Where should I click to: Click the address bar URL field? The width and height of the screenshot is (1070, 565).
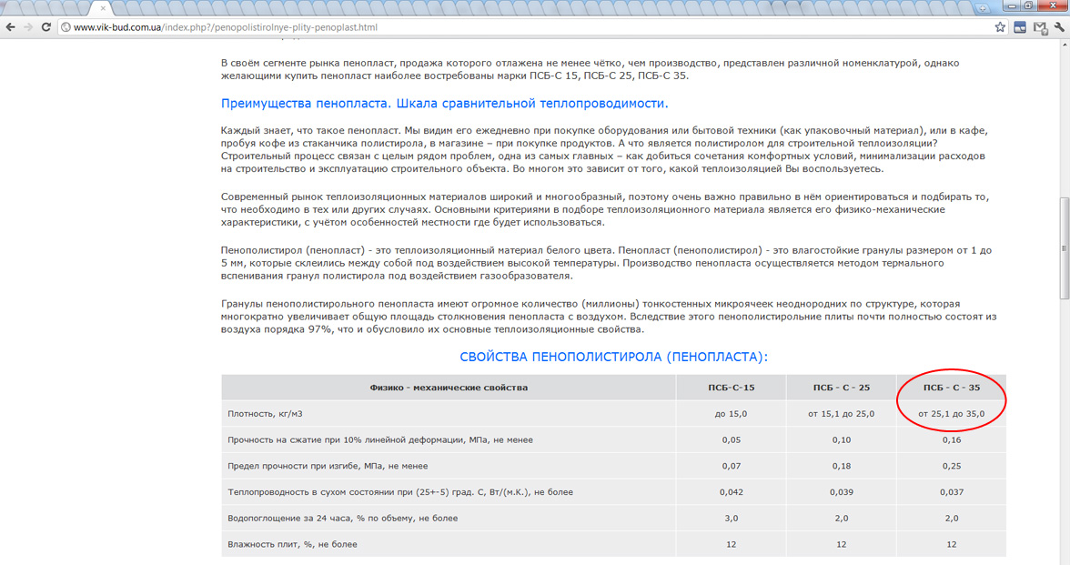point(526,27)
